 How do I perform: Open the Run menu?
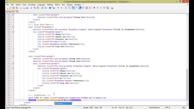click(63, 5)
